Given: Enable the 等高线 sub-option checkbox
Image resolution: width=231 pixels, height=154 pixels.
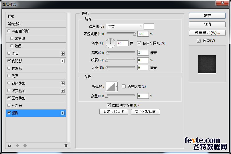Looking at the screenshot, I should [12, 38].
